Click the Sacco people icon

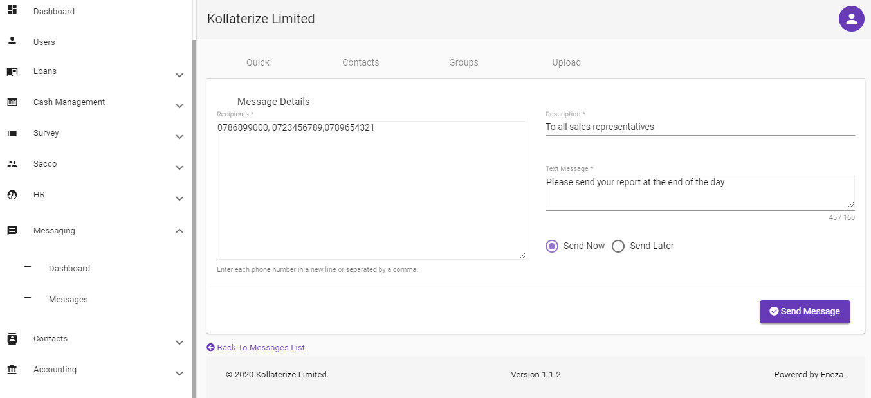(12, 164)
